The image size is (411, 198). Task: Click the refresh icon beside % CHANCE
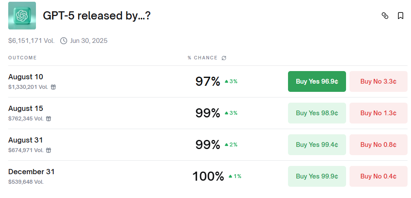coord(224,58)
